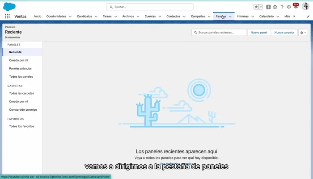Open the Campañas tab
The height and width of the screenshot is (179, 313).
198,17
